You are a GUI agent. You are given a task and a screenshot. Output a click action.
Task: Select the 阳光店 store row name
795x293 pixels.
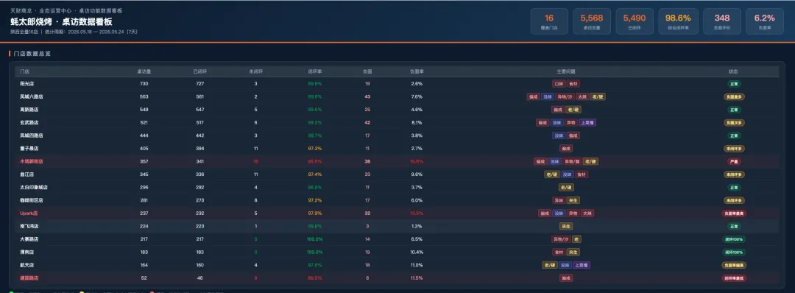[27, 84]
